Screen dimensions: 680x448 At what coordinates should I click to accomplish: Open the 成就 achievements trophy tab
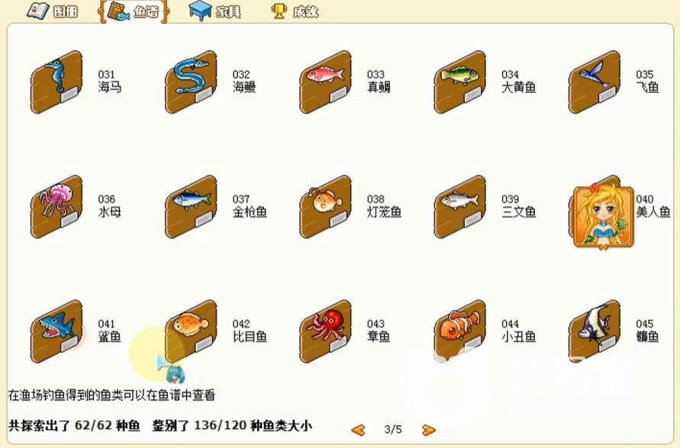pyautogui.click(x=295, y=11)
